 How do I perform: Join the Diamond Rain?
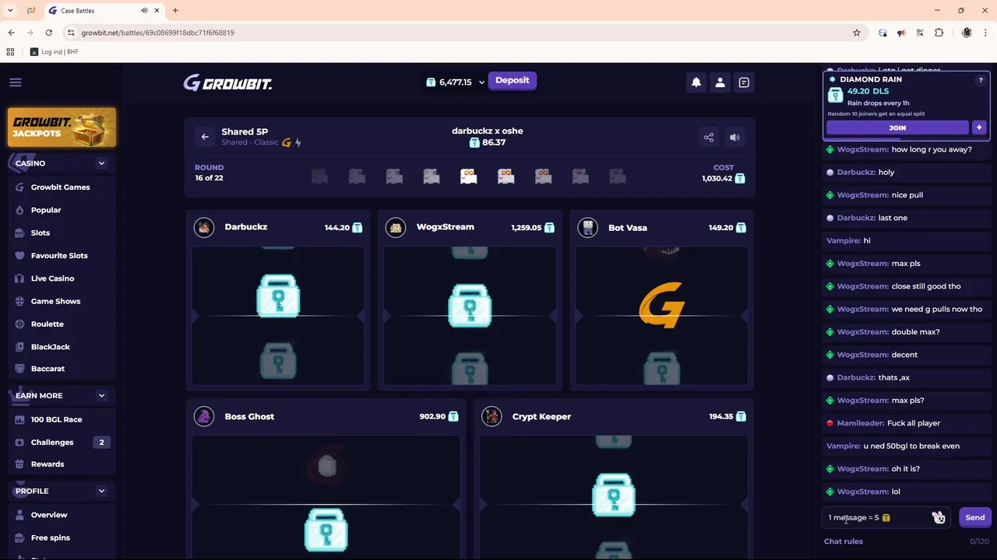897,128
